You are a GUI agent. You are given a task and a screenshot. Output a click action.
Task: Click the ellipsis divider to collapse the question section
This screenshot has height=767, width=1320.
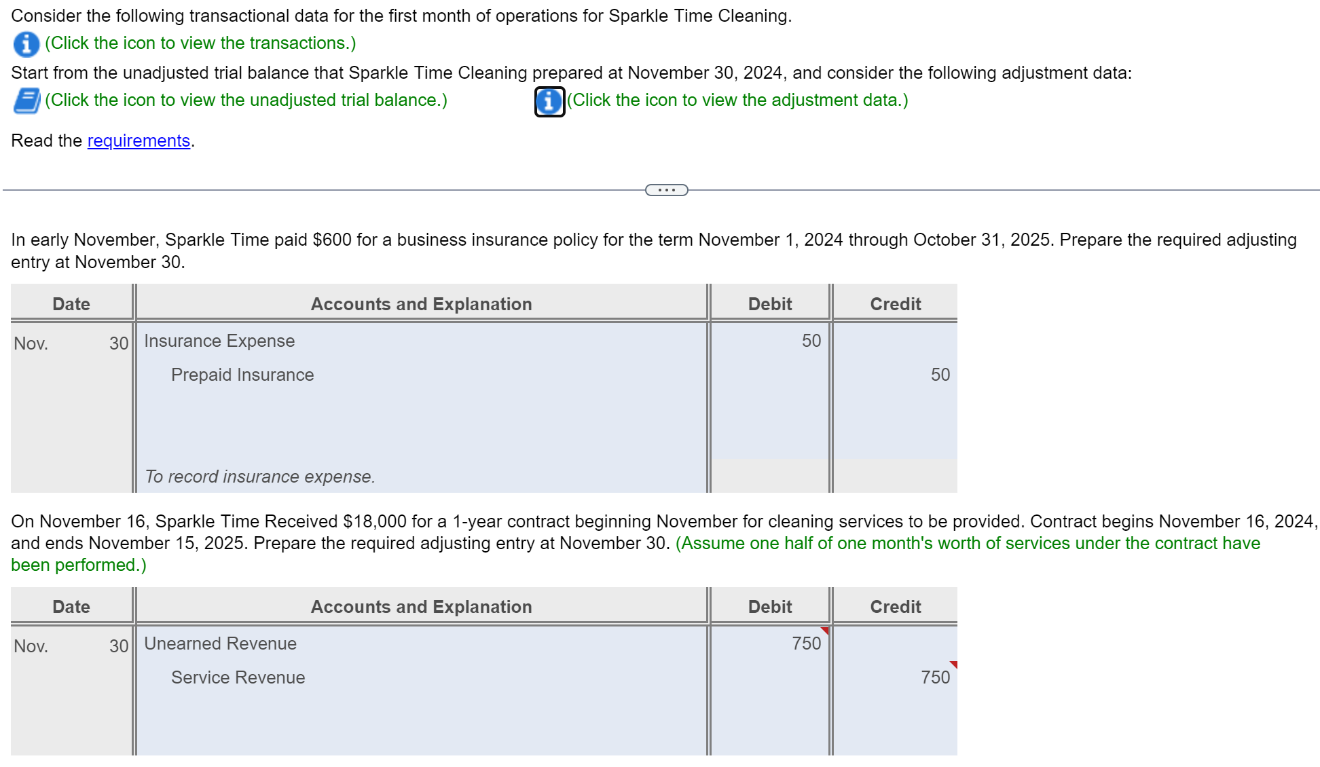(x=666, y=191)
